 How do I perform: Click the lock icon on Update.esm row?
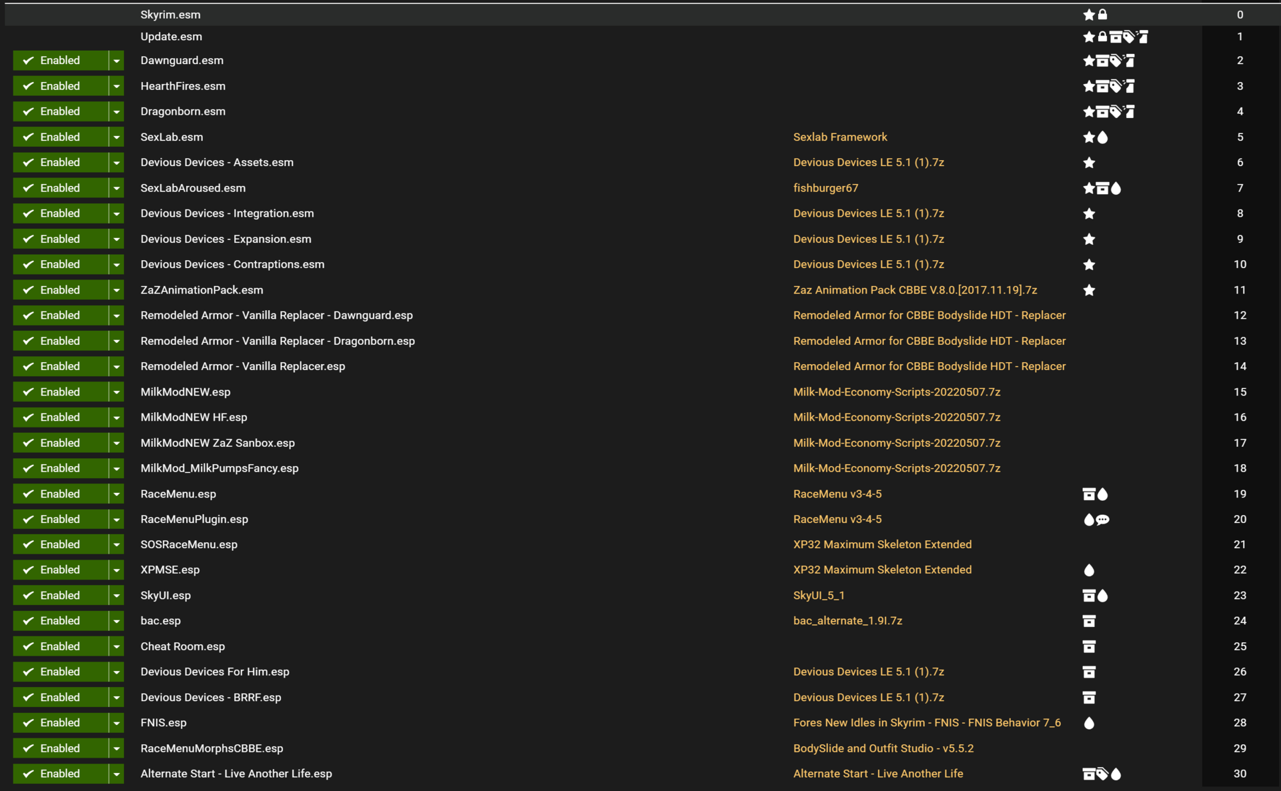[x=1102, y=37]
